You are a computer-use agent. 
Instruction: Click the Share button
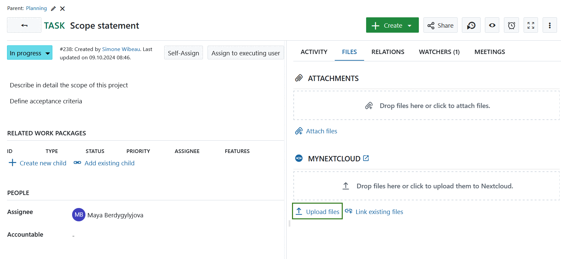pos(440,25)
